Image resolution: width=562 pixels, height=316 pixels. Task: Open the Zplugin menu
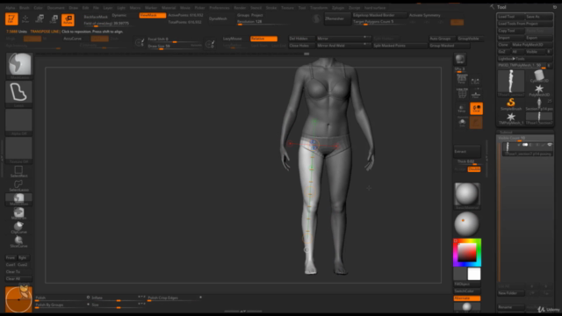338,8
